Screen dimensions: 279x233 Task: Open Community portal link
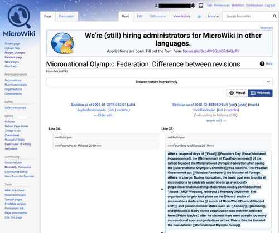click(16, 172)
